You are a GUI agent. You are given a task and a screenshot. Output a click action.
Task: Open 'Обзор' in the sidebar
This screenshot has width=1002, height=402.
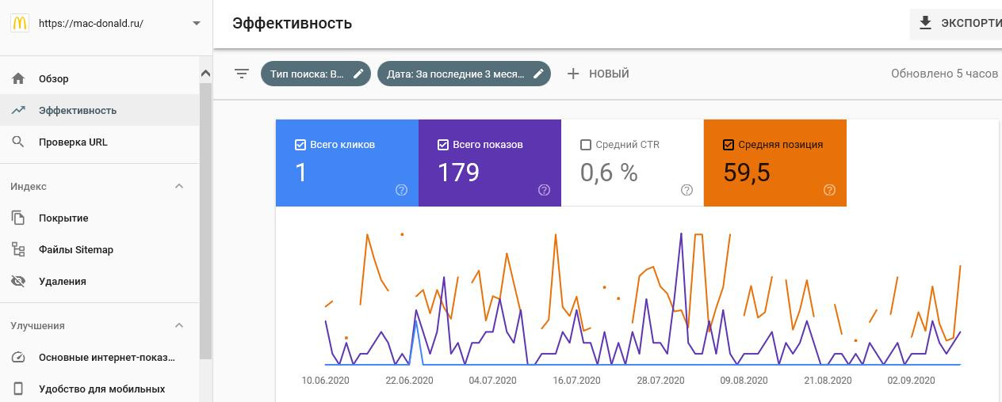54,78
